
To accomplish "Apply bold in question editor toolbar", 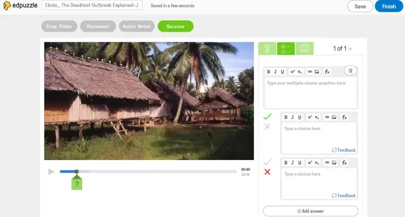I will [269, 72].
